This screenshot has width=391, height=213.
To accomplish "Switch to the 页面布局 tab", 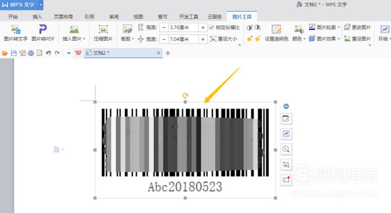I will (63, 17).
